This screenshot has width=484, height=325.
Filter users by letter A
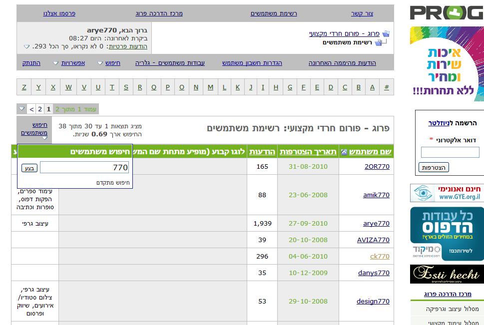point(372,87)
